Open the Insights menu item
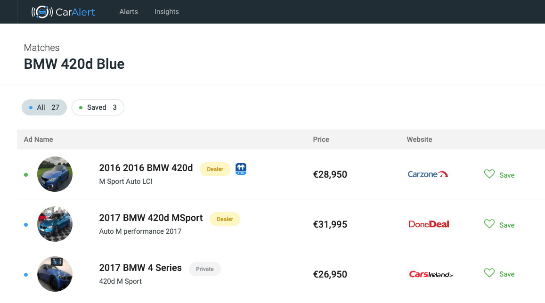This screenshot has width=545, height=303. click(167, 12)
